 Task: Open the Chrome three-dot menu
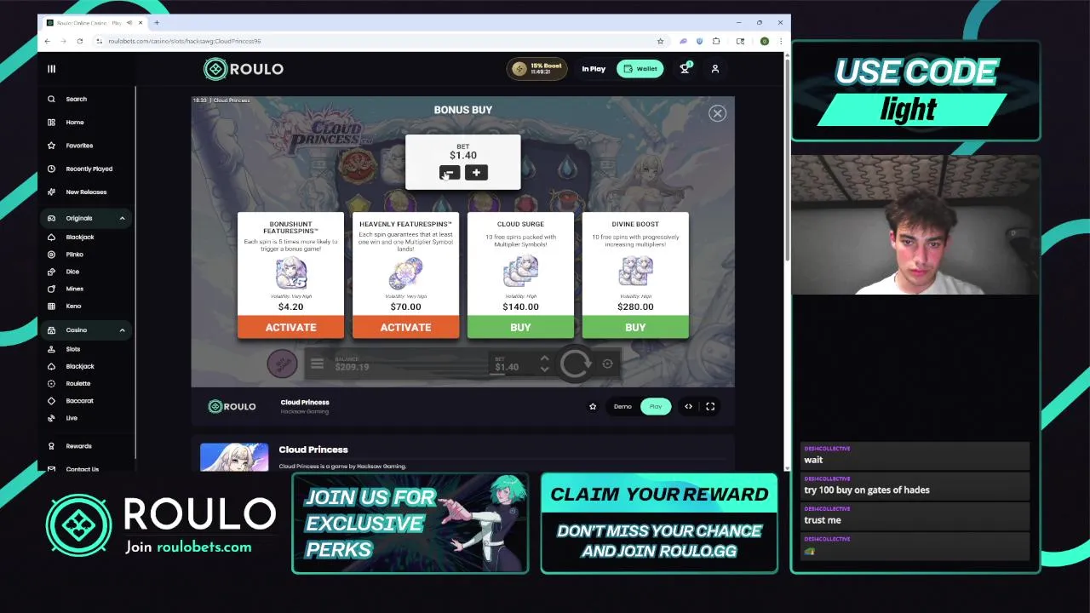click(780, 41)
